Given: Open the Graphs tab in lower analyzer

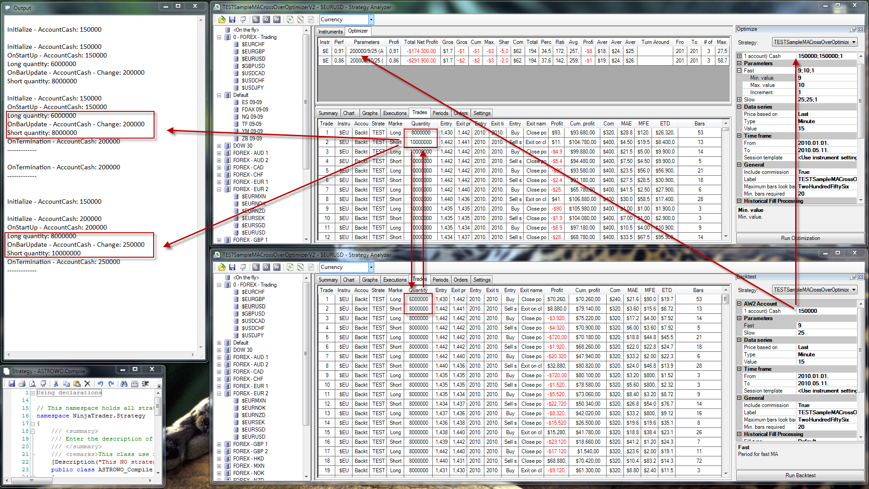Looking at the screenshot, I should coord(370,280).
